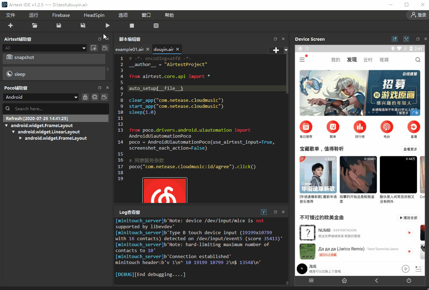Save the current script
Viewport: 429px width, 290px height.
pos(59,25)
